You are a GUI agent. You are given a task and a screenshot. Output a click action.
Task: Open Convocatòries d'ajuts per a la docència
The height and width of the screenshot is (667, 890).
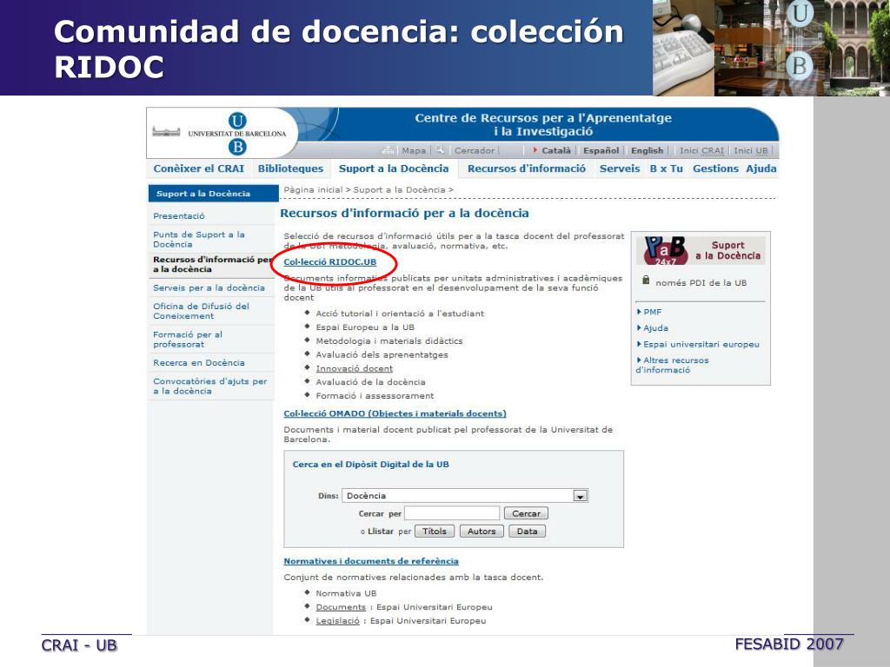point(210,386)
